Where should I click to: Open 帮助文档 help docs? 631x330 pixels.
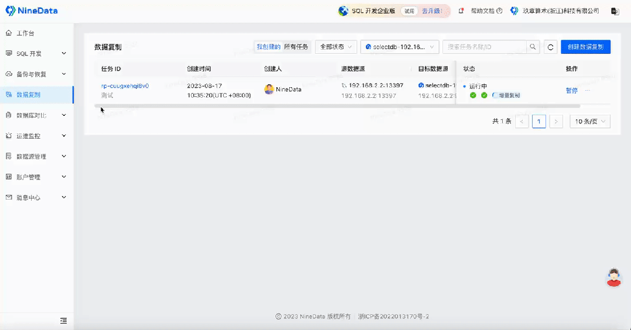point(482,11)
